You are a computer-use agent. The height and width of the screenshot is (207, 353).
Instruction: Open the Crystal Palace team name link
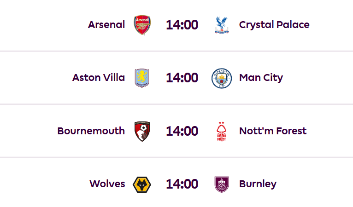pos(274,24)
